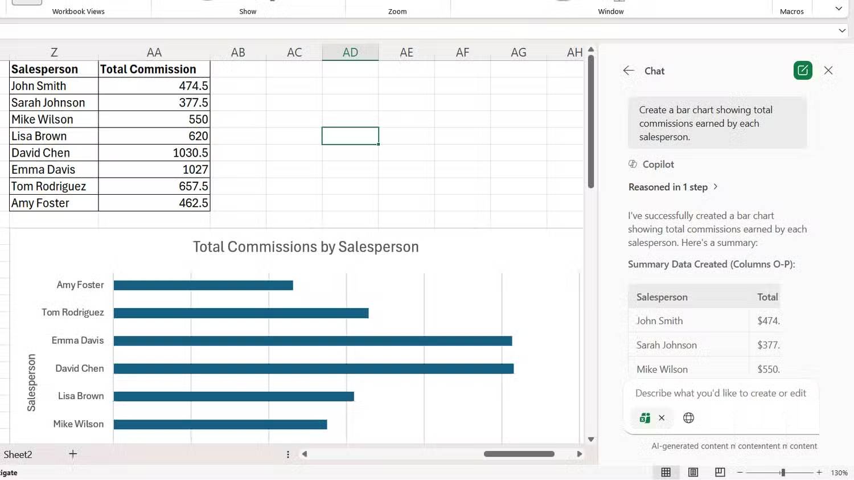
Task: Switch to Page Layout view
Action: point(693,472)
